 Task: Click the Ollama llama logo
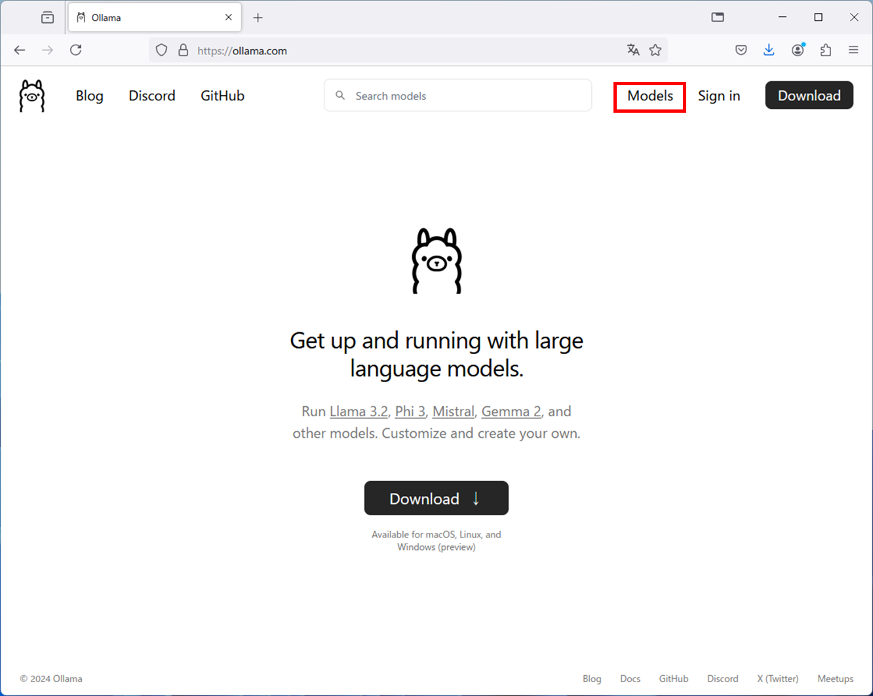(32, 95)
